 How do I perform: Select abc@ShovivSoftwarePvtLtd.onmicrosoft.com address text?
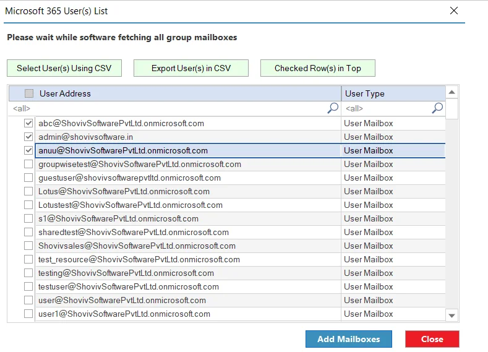click(x=121, y=123)
